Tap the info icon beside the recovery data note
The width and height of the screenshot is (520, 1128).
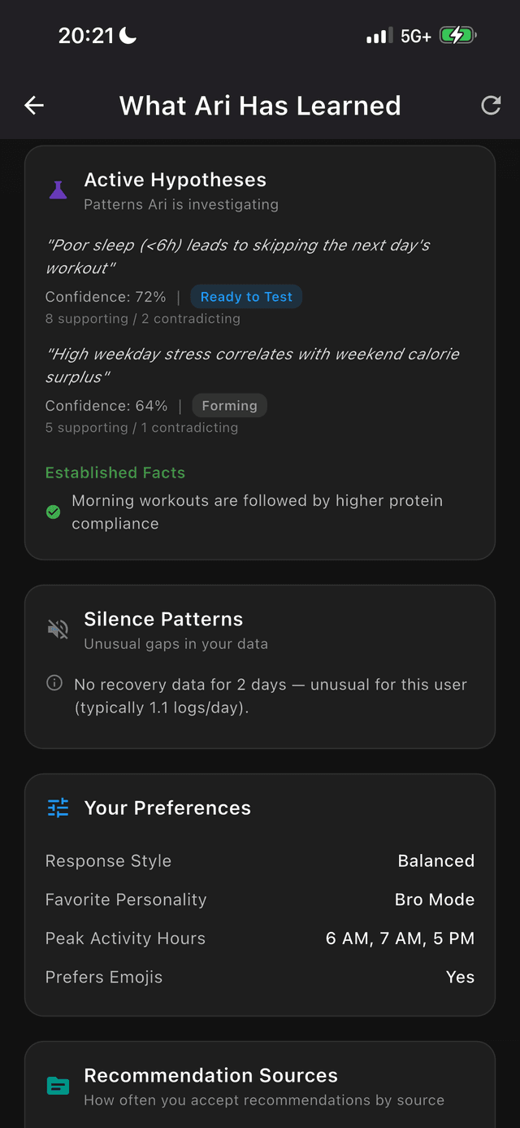(x=54, y=683)
